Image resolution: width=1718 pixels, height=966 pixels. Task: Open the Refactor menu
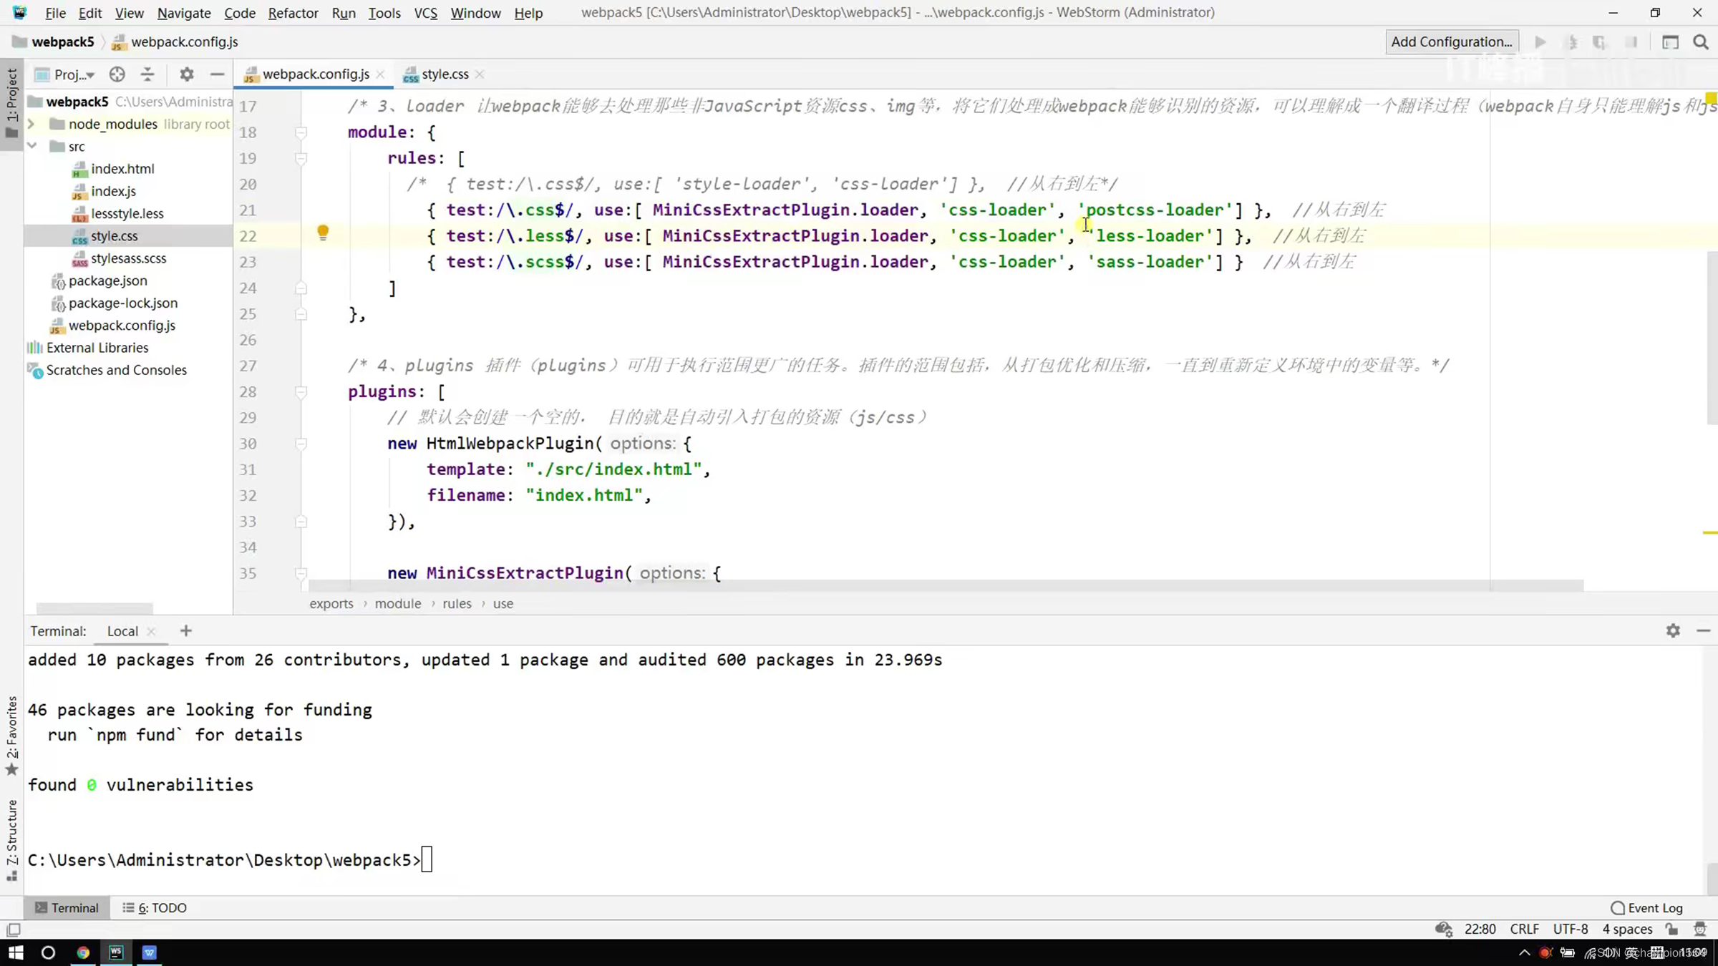(293, 13)
